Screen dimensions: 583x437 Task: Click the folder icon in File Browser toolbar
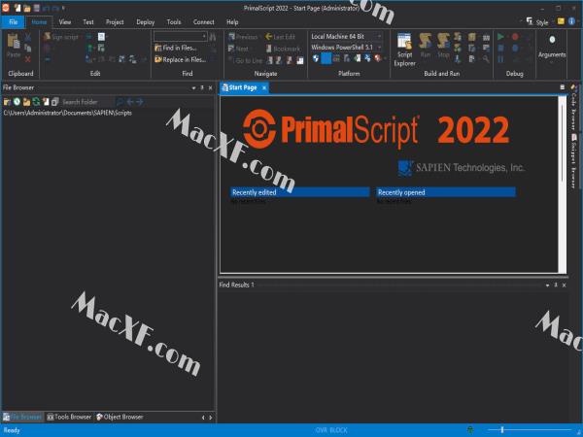coord(7,101)
